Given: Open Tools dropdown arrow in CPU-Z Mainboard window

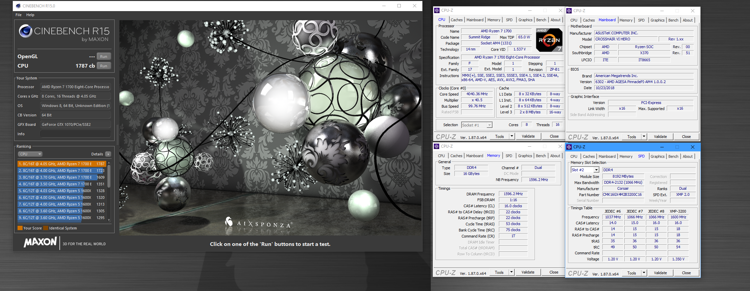Looking at the screenshot, I should (x=644, y=137).
